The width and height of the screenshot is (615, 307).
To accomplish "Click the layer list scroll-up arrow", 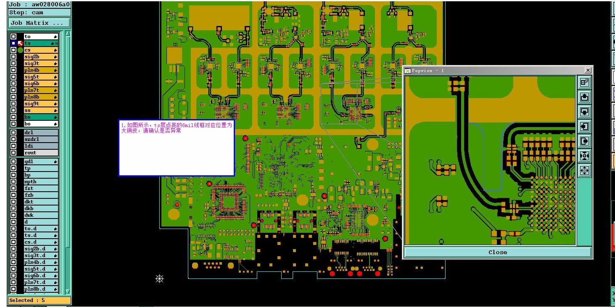I will (x=68, y=34).
